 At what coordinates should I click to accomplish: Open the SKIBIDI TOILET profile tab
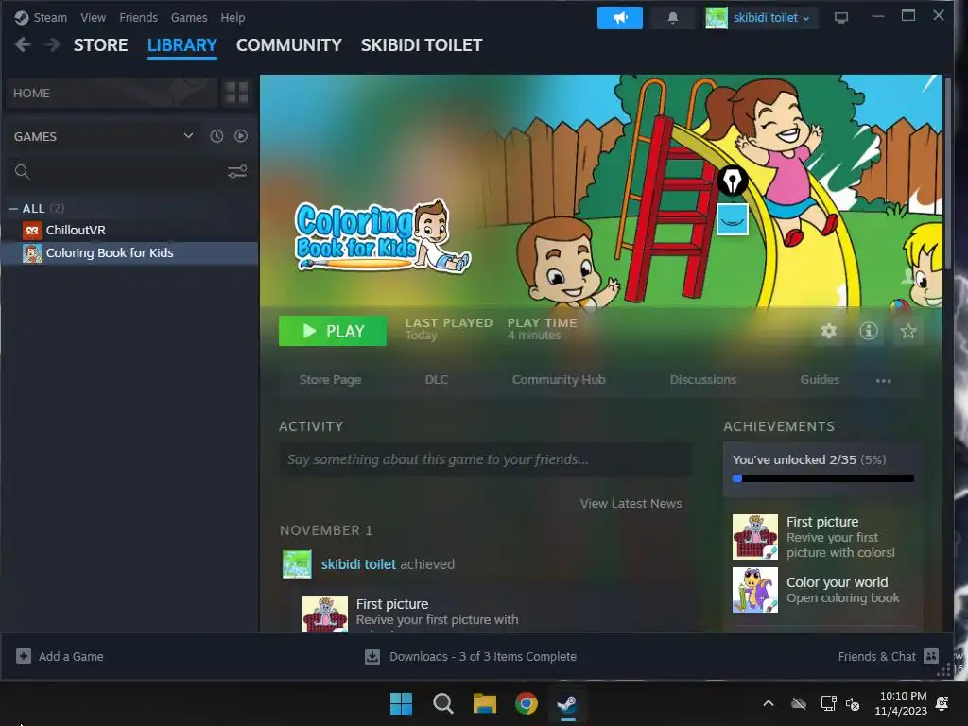tap(422, 45)
